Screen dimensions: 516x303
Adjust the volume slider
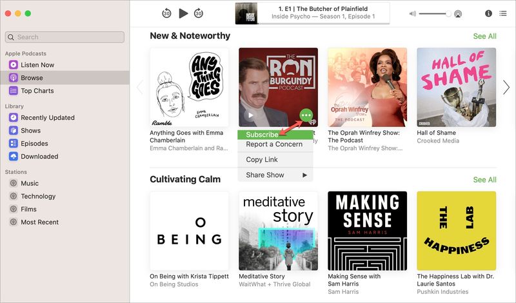point(435,14)
